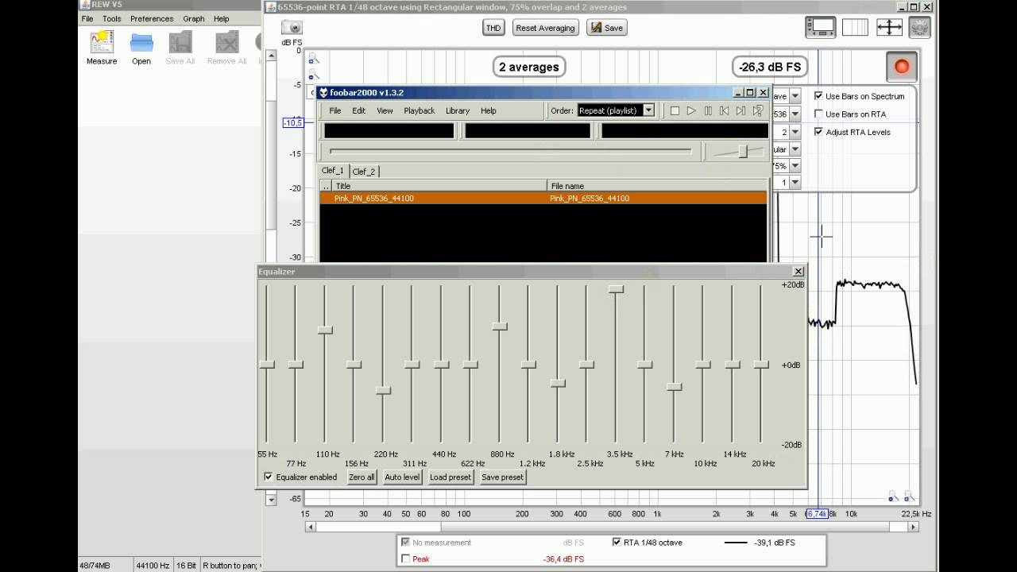The image size is (1017, 572).
Task: Zoom in horizontally on the frequency axis
Action: 909,497
